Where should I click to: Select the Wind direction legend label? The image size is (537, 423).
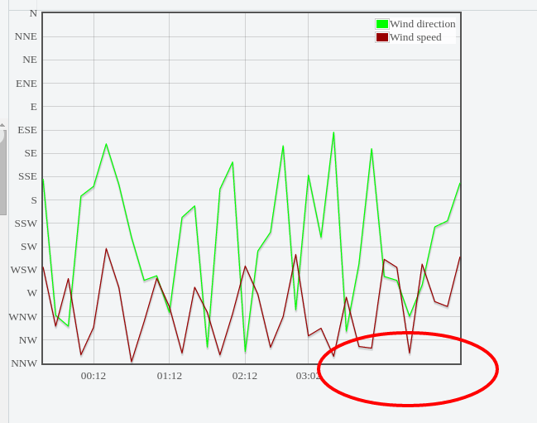click(423, 24)
